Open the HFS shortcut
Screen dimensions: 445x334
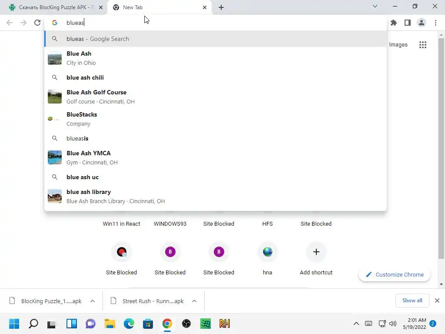pos(267,224)
